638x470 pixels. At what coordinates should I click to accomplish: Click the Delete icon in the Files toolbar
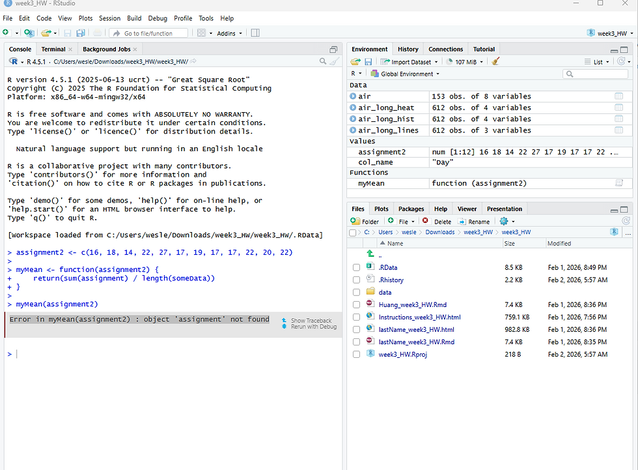426,221
